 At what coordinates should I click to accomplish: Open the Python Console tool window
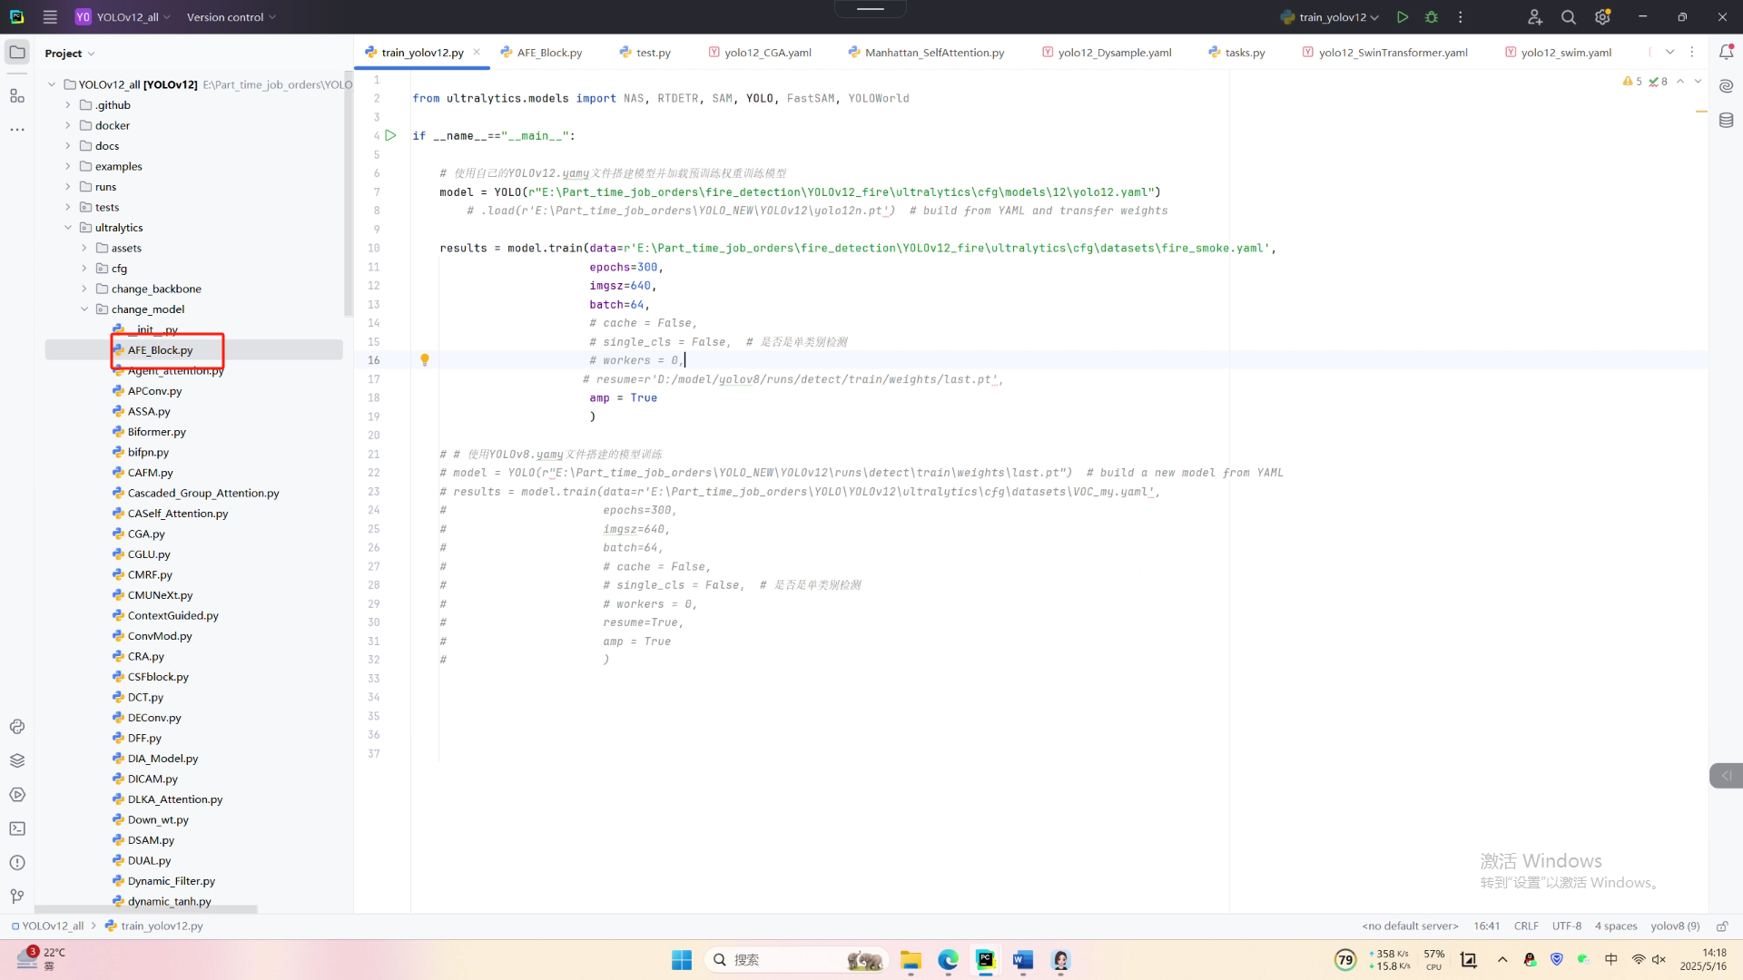[17, 727]
